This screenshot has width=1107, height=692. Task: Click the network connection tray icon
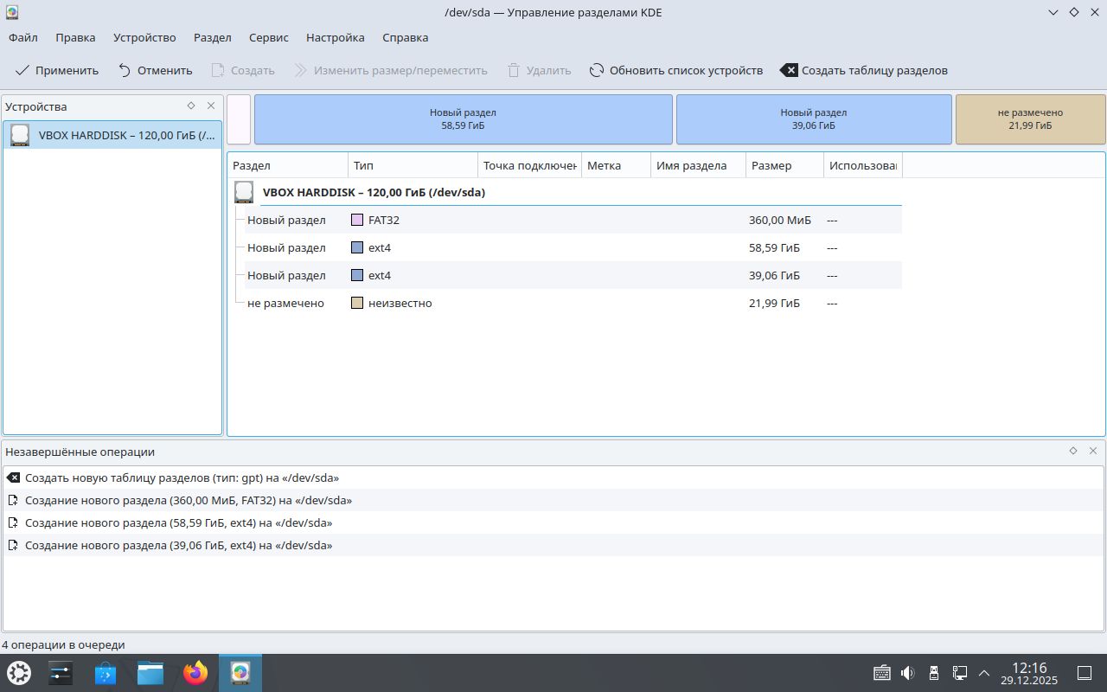pos(959,673)
